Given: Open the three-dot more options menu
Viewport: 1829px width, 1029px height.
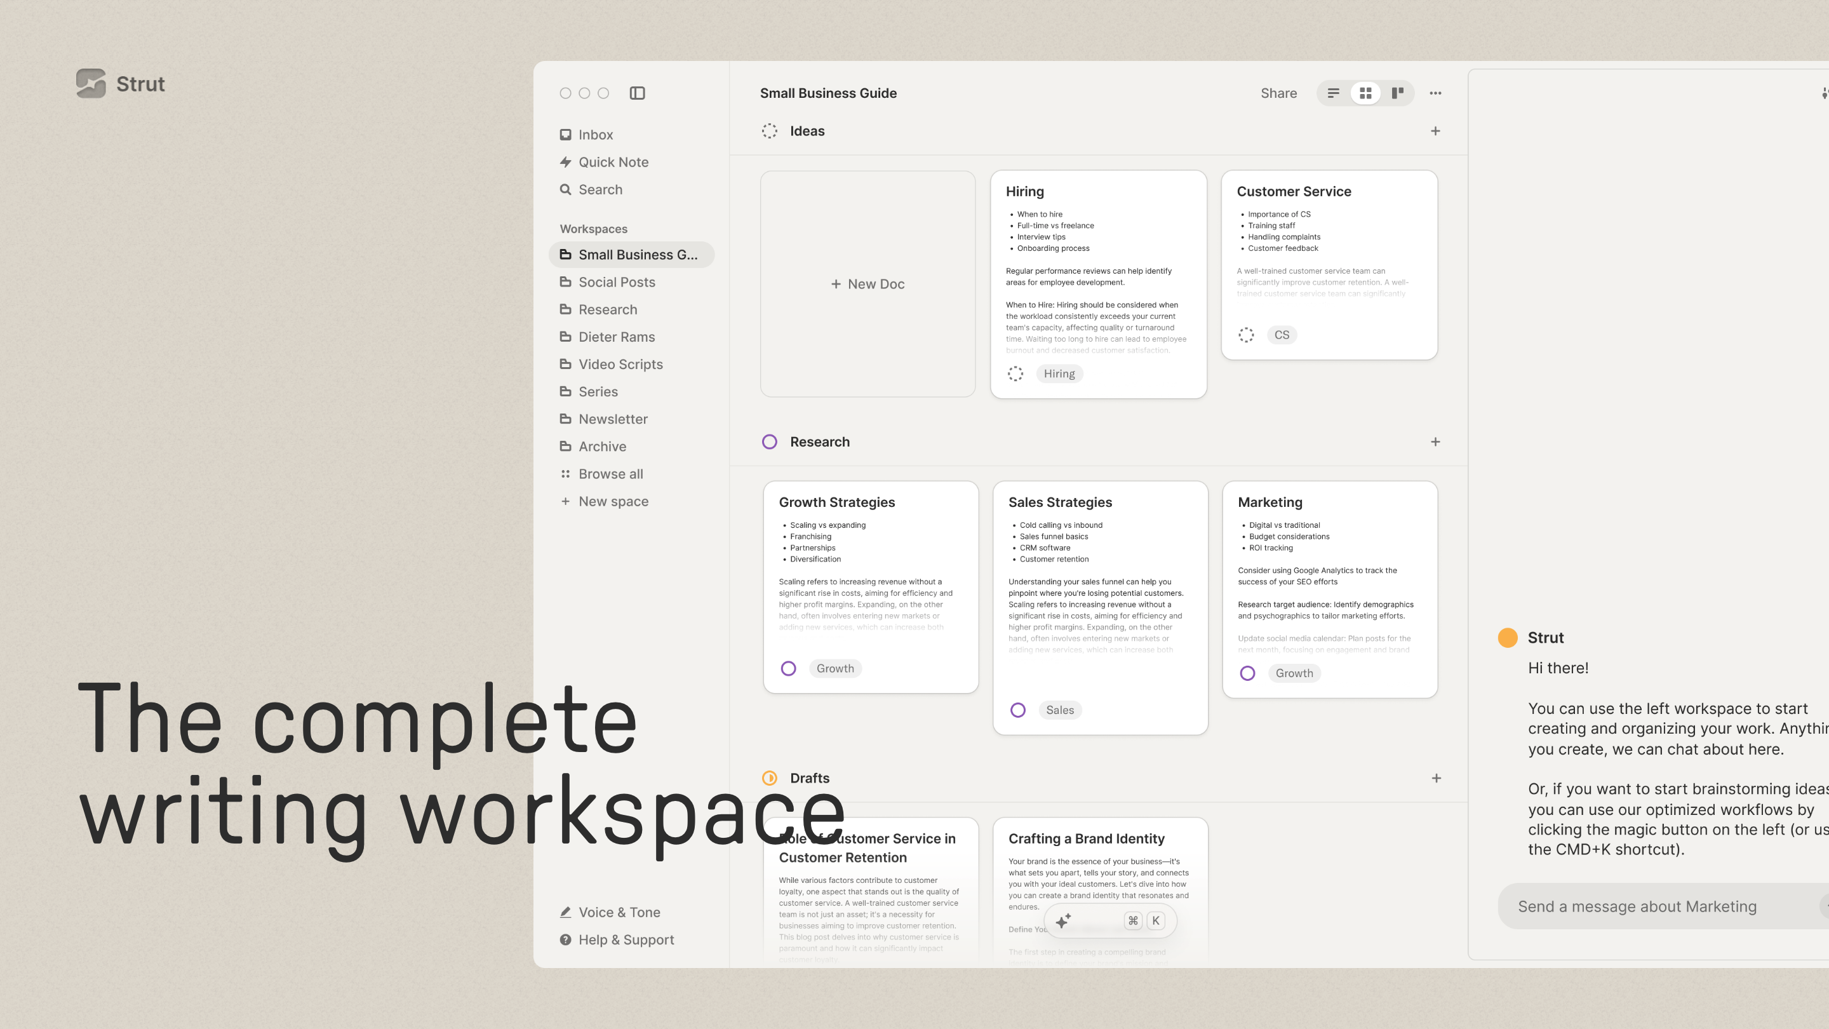Looking at the screenshot, I should click(1435, 93).
